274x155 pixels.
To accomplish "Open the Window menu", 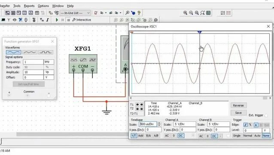I will (x=58, y=6).
